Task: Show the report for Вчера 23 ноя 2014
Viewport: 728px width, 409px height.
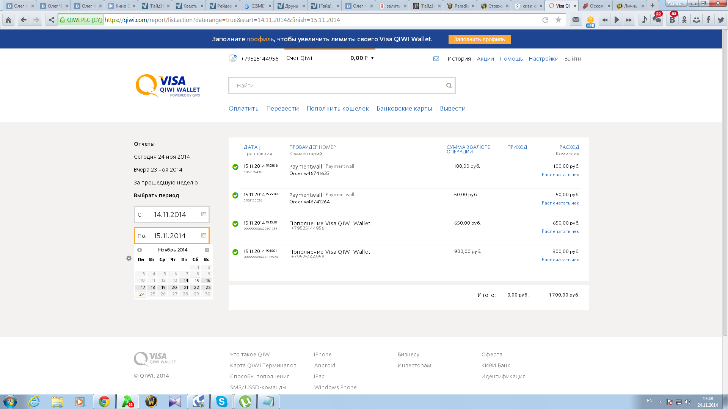Action: pos(158,170)
